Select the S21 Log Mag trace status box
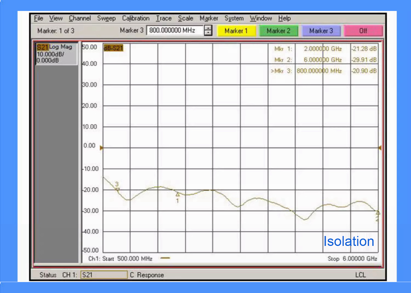Screen dimensions: 411x293 point(56,54)
